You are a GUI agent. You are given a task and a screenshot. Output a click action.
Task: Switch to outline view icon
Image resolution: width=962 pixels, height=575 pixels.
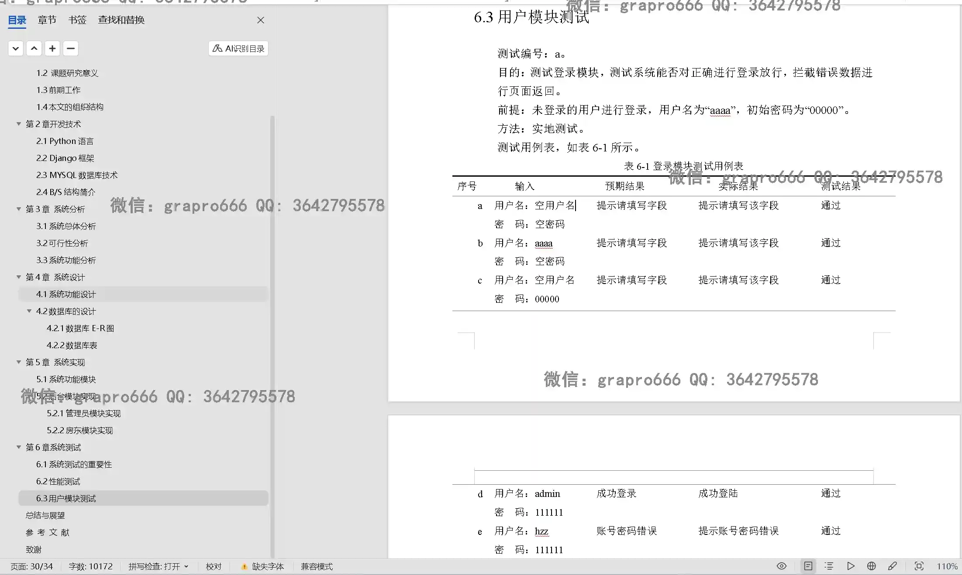click(829, 566)
